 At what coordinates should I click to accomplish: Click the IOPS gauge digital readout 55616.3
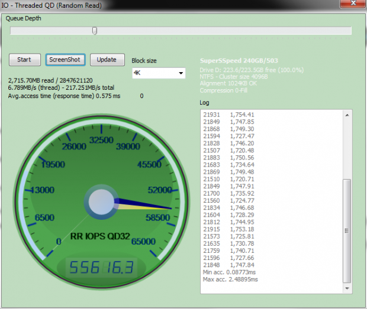click(x=101, y=267)
